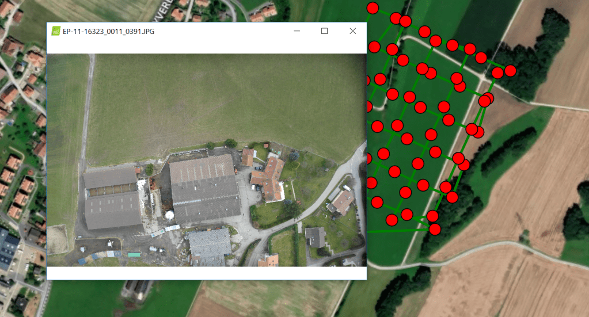Pick the bottom-most red marker on the flight path
589x317 pixels.
pyautogui.click(x=435, y=229)
